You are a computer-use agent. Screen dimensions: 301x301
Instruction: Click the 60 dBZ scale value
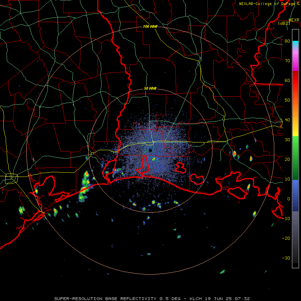click(287, 80)
